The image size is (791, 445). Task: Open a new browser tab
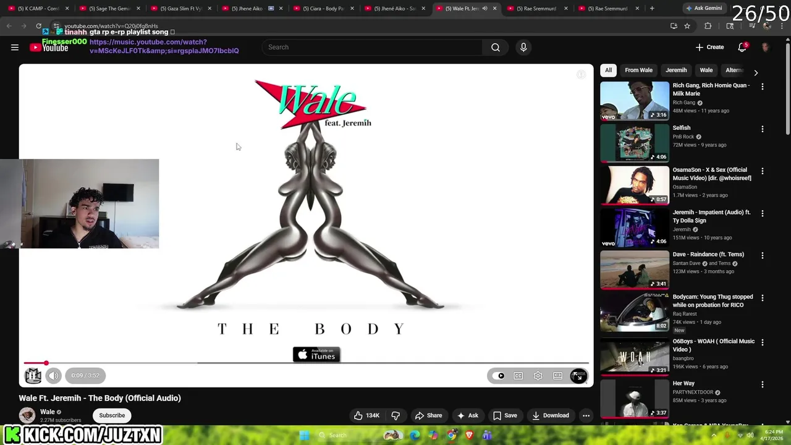(652, 8)
